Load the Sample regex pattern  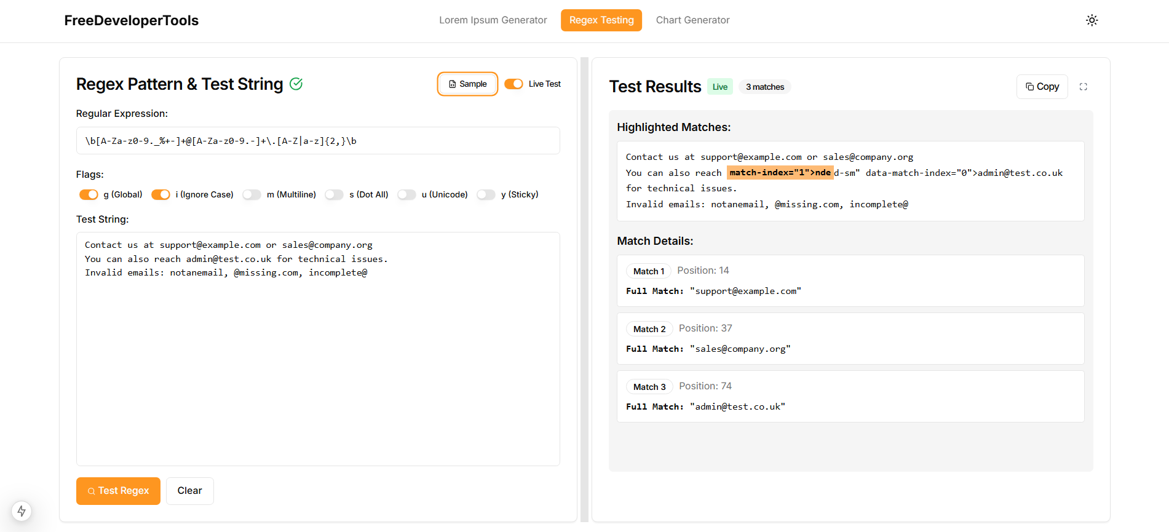coord(467,84)
